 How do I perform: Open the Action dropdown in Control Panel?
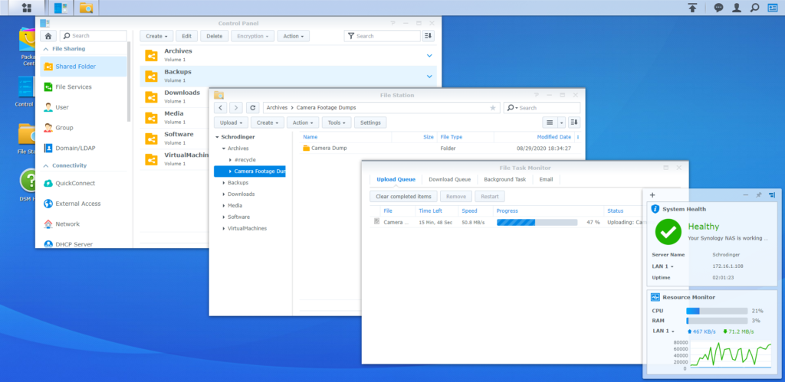[294, 36]
